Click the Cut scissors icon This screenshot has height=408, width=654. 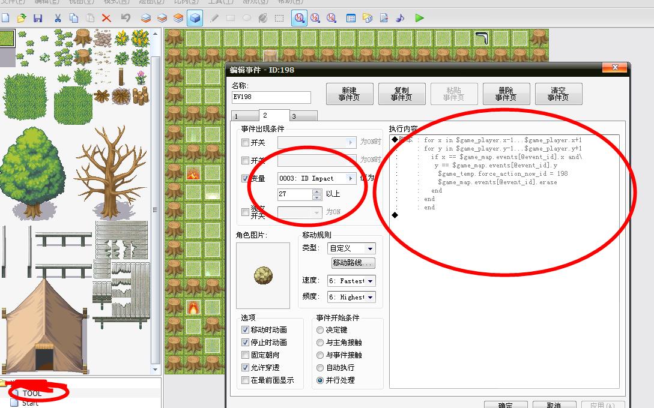click(x=58, y=18)
